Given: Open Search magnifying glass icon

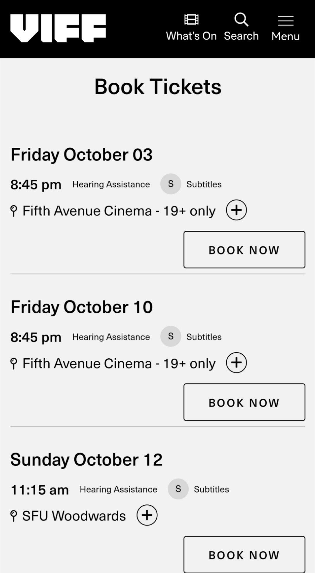Looking at the screenshot, I should coord(241,20).
